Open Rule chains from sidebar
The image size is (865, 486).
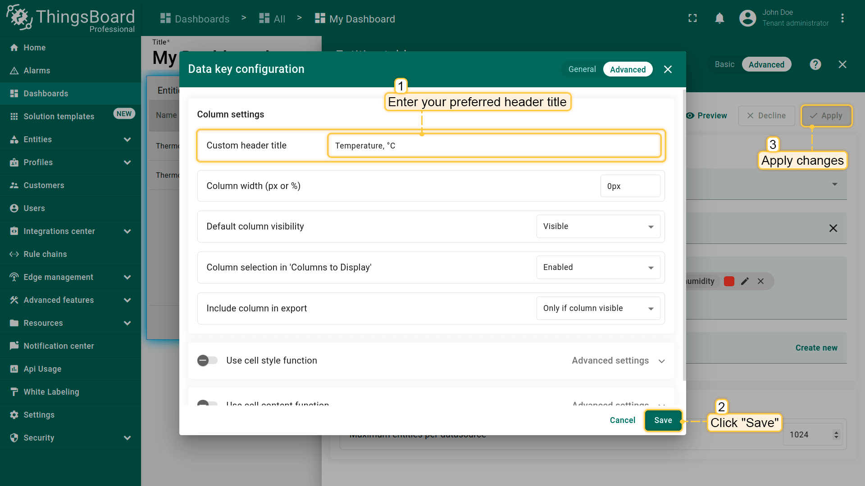[45, 254]
